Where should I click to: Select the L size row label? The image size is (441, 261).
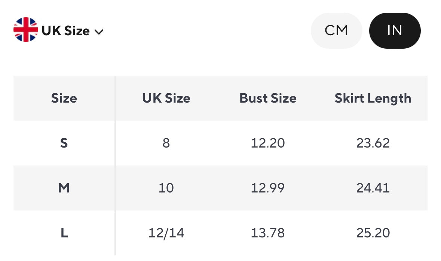[x=64, y=233]
